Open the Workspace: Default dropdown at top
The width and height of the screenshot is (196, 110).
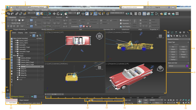39,7
